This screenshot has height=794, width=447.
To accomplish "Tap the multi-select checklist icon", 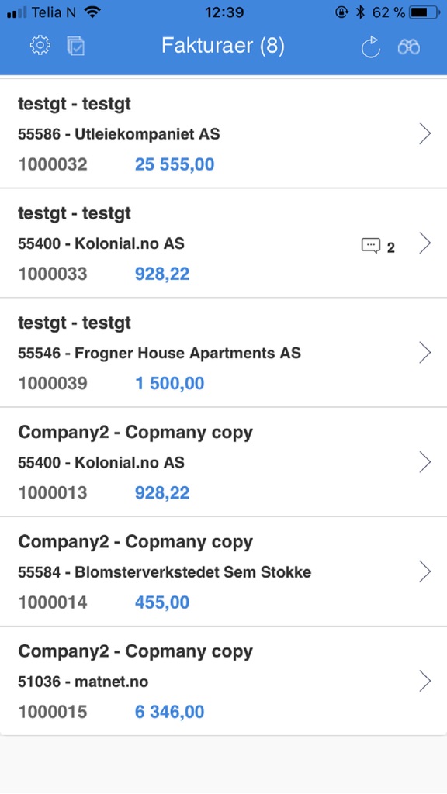I will 76,46.
